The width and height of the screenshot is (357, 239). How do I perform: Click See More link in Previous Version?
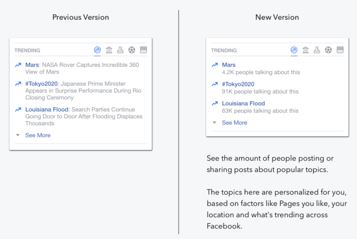coord(38,135)
